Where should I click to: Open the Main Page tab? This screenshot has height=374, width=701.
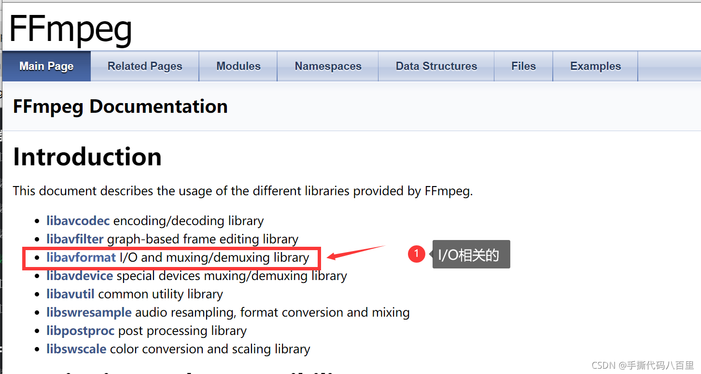click(46, 66)
